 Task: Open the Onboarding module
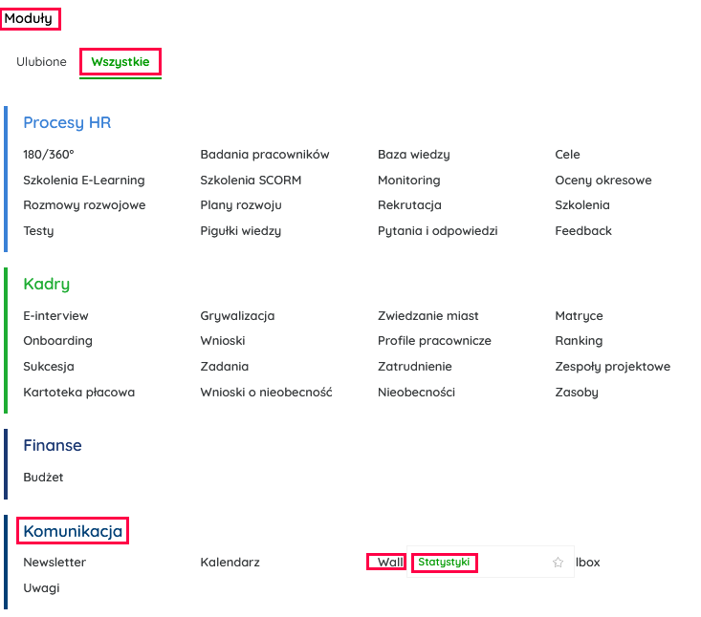[57, 341]
